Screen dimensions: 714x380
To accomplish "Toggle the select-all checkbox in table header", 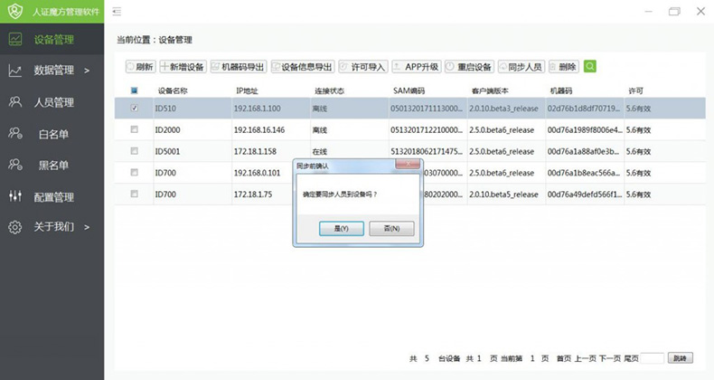I will click(135, 90).
